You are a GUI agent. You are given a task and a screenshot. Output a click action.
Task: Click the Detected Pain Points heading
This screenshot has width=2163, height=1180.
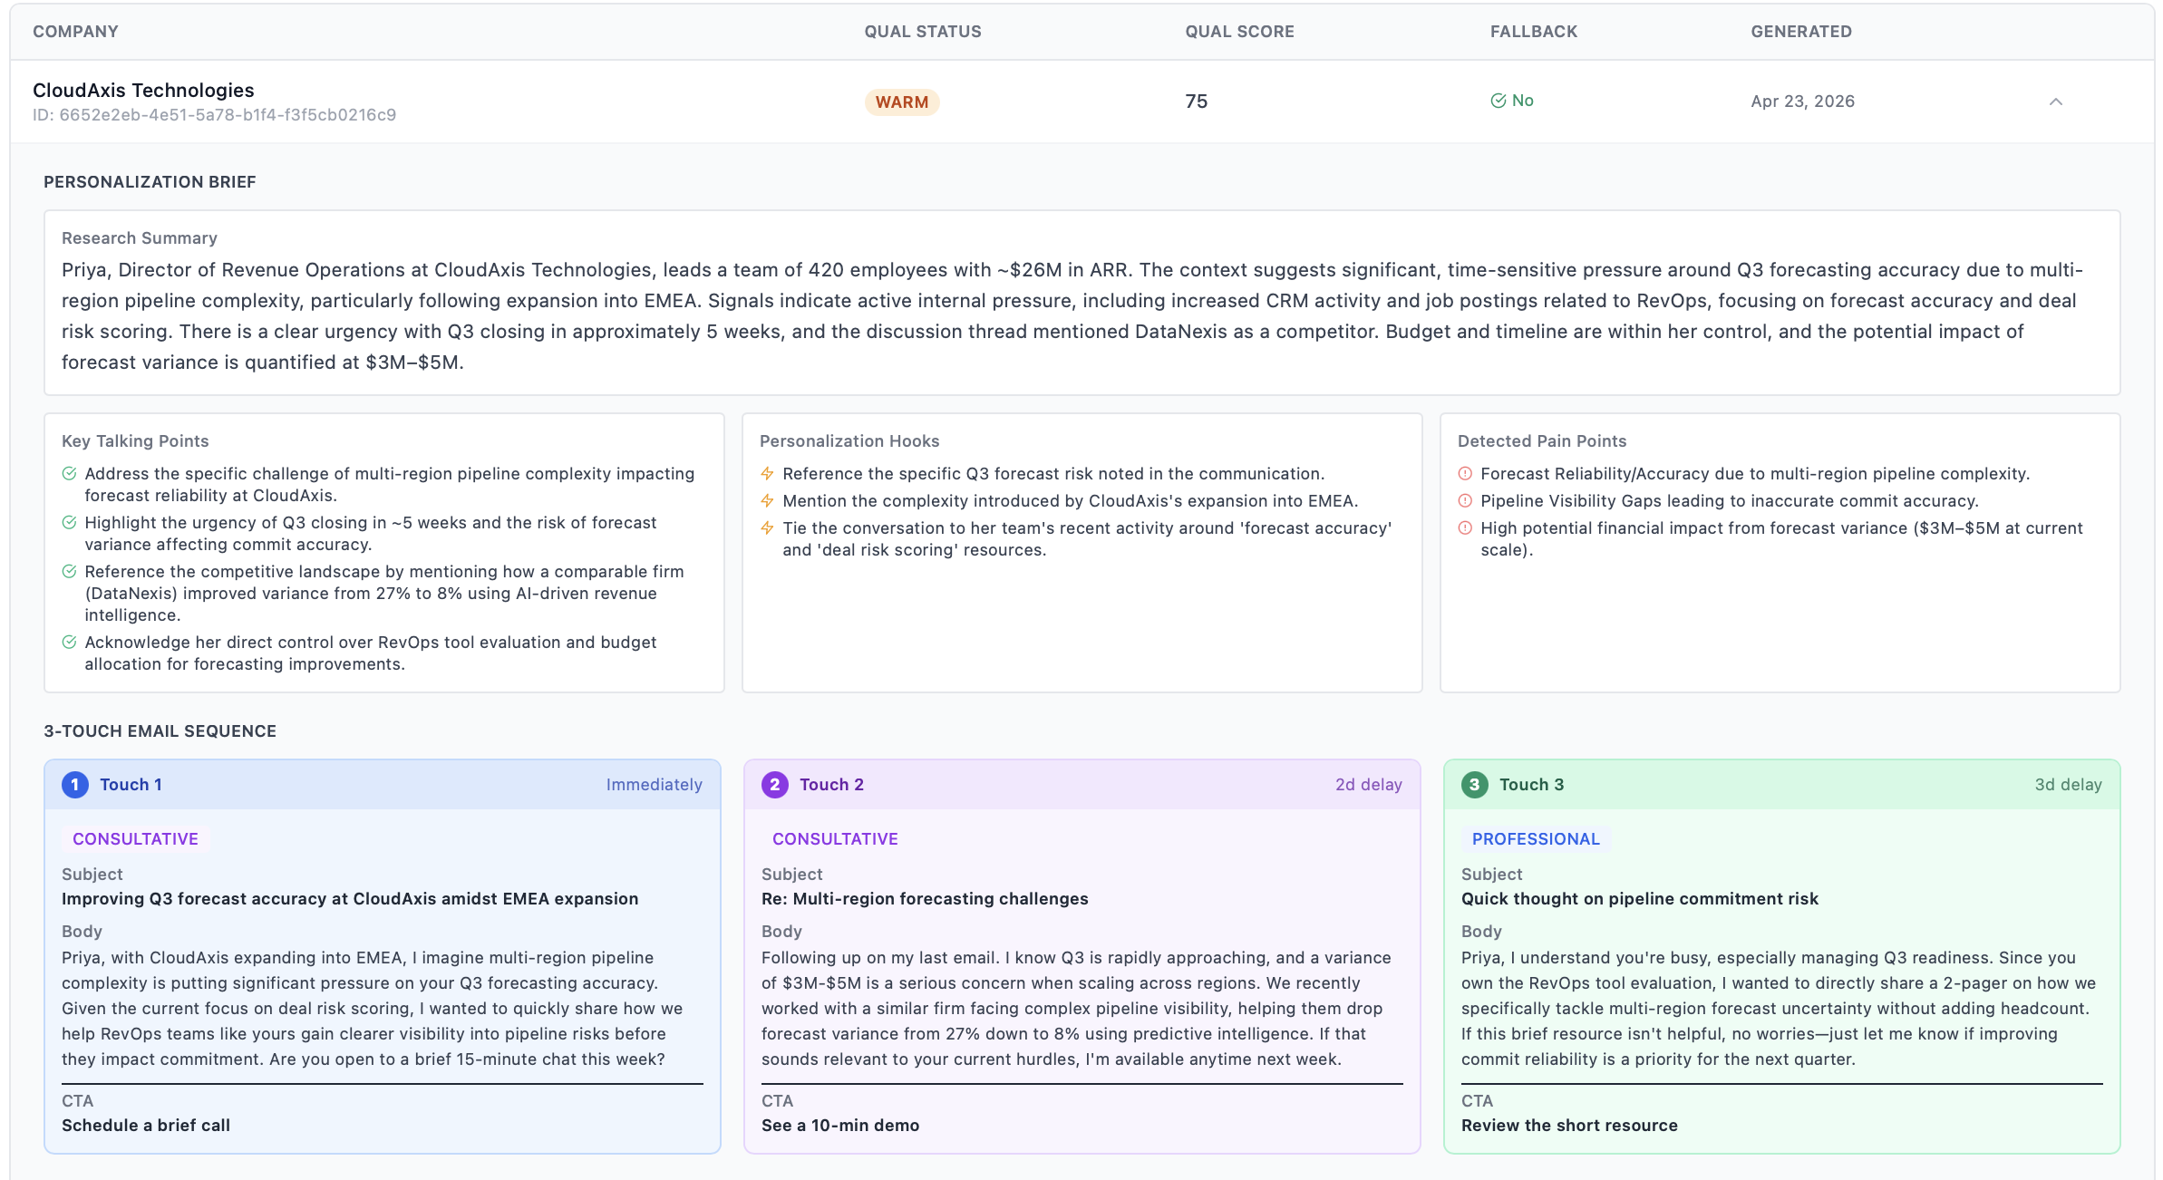tap(1542, 441)
